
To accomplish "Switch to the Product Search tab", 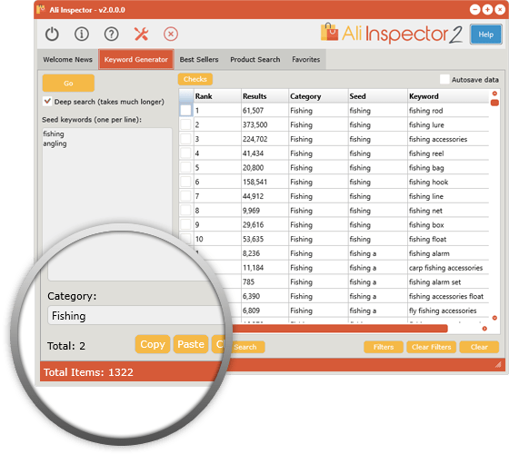I will (x=255, y=60).
